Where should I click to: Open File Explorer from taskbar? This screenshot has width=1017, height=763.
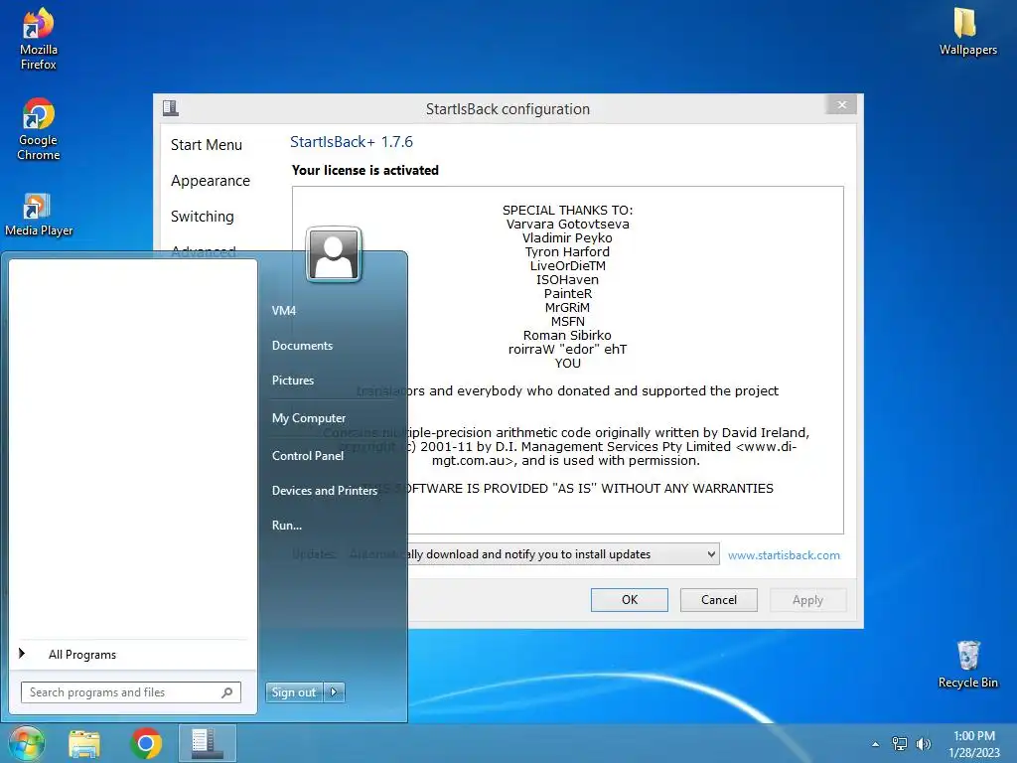point(84,743)
